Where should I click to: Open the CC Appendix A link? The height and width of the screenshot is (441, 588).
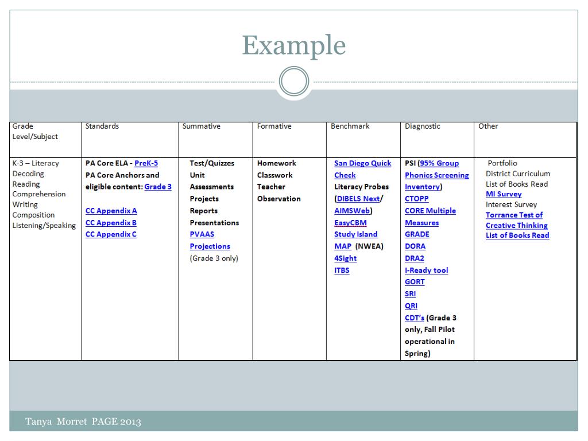[111, 211]
